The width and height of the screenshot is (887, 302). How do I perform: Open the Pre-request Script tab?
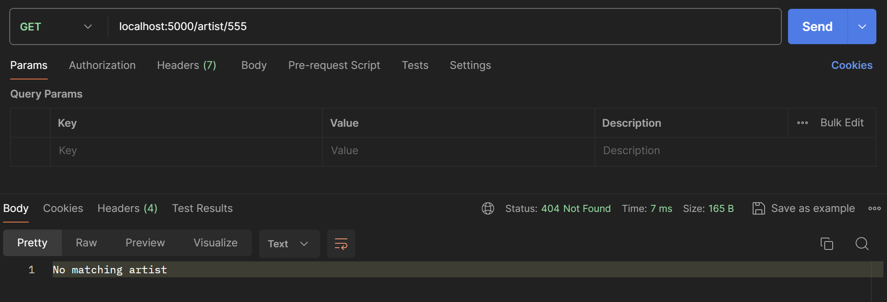tap(334, 65)
